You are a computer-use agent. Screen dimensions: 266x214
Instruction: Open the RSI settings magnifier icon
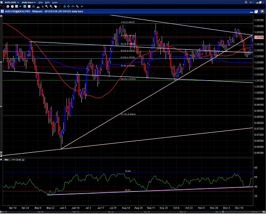point(23,160)
